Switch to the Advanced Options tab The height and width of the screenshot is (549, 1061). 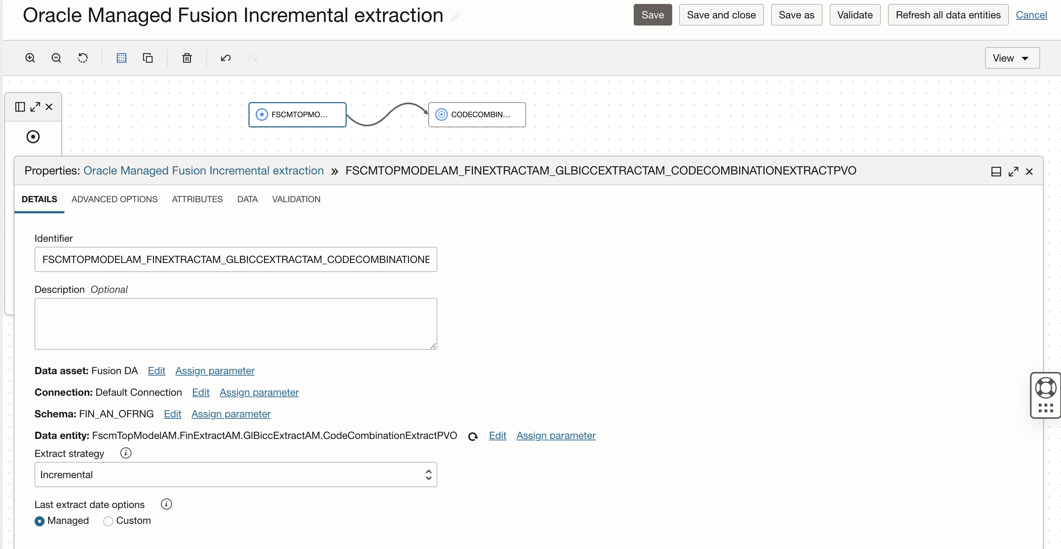coord(114,199)
